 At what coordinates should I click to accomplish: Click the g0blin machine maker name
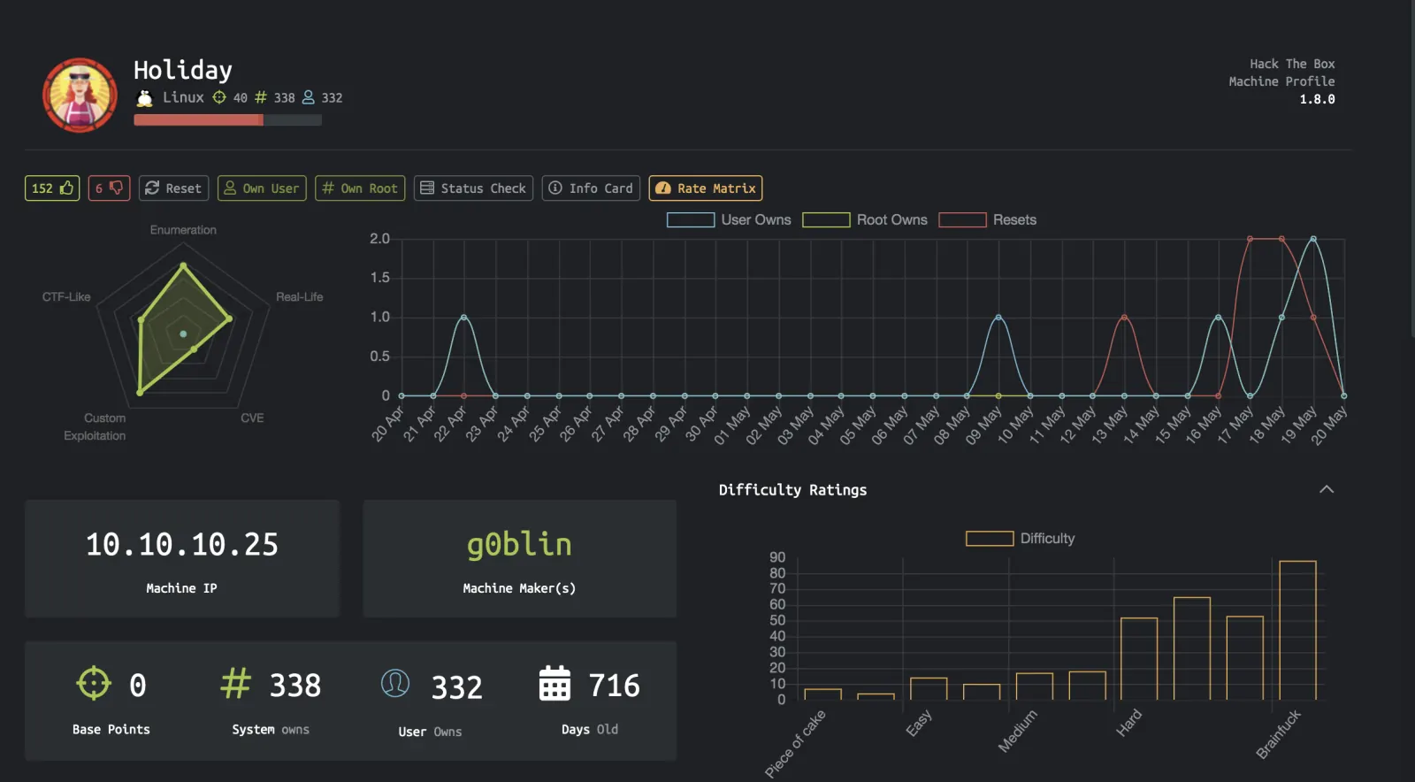pos(519,544)
